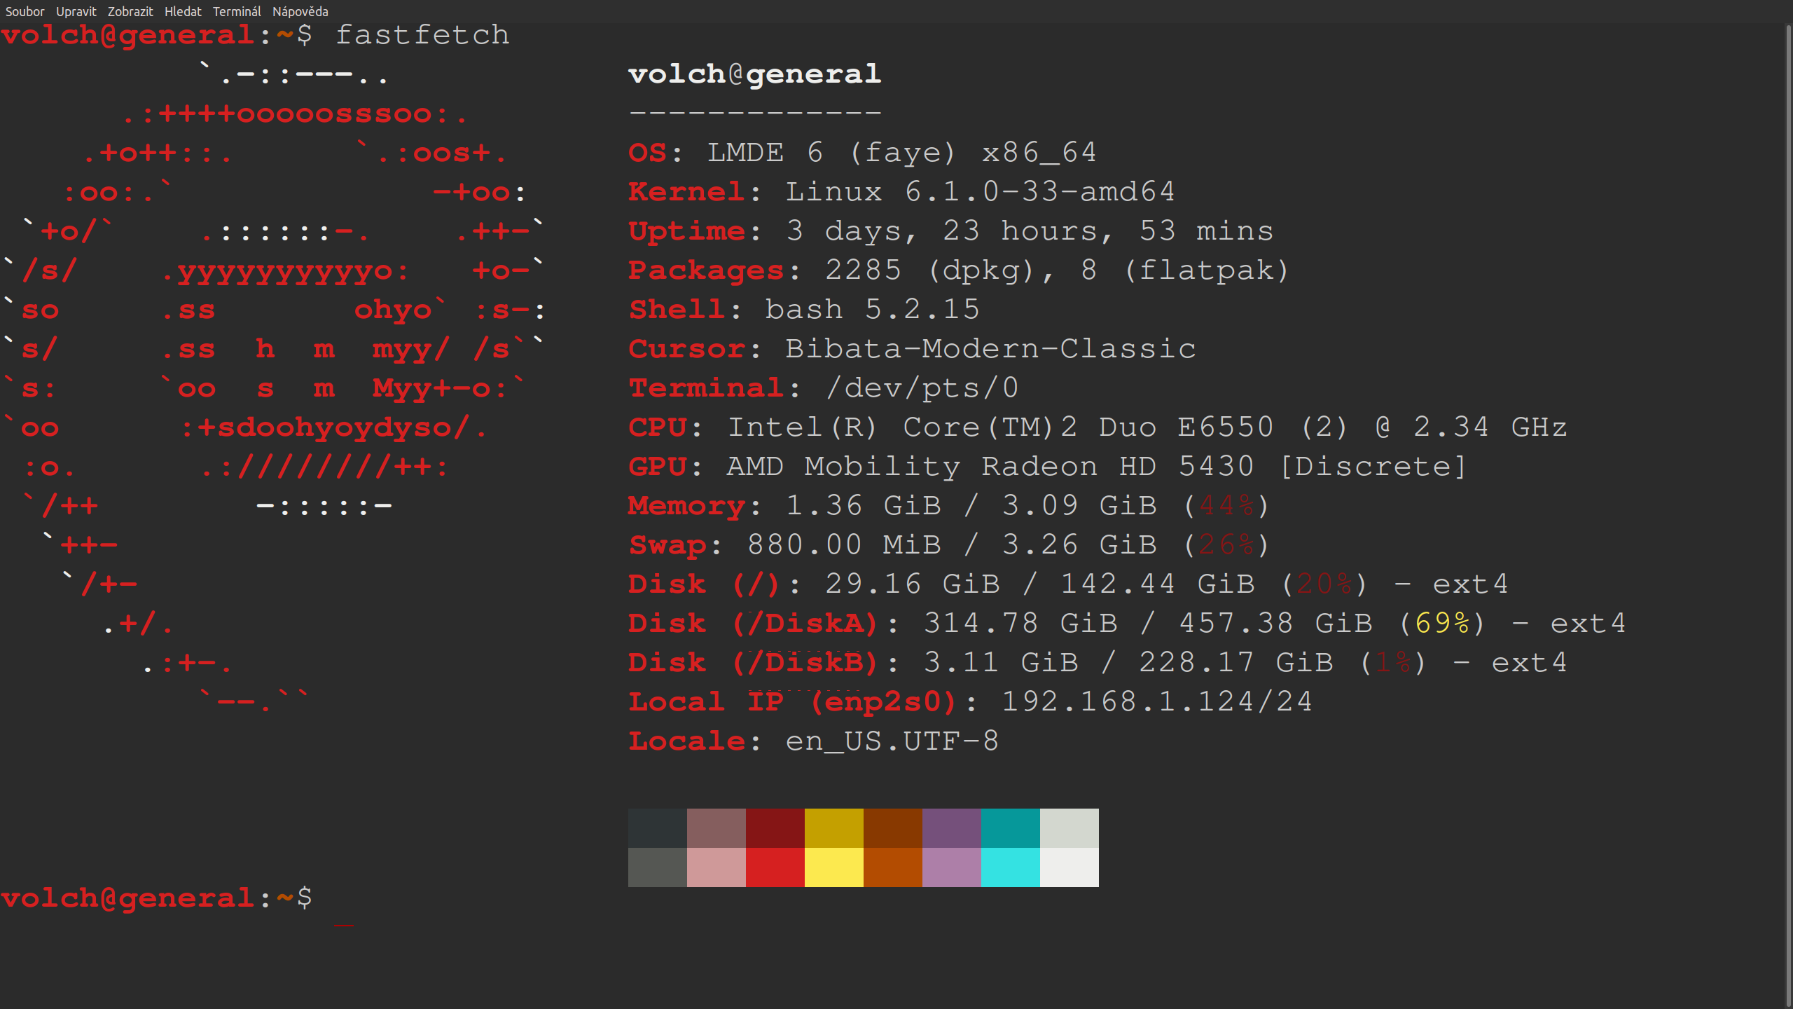The image size is (1793, 1009).
Task: Click the 192.168.1.124/24 IP address
Action: point(1156,701)
